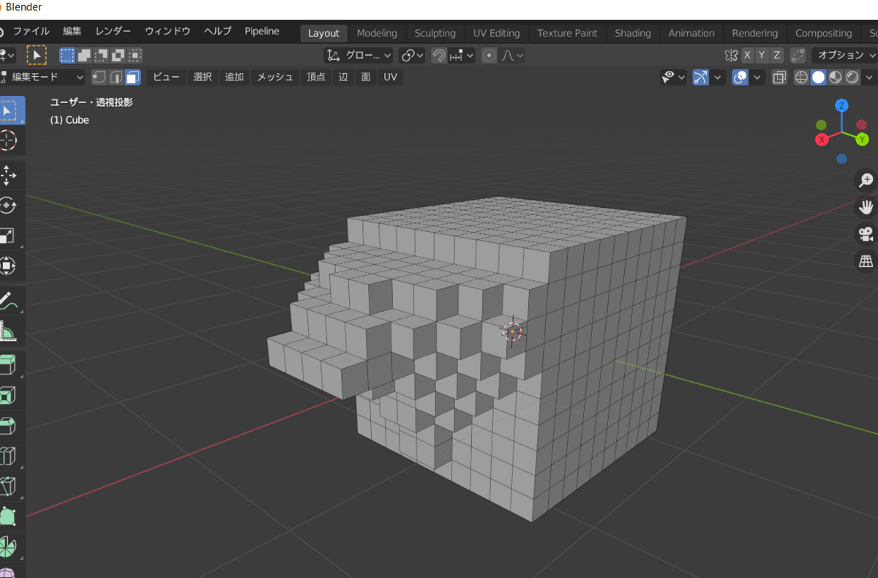Choose intersect selection mode icon
This screenshot has width=878, height=578.
[135, 55]
